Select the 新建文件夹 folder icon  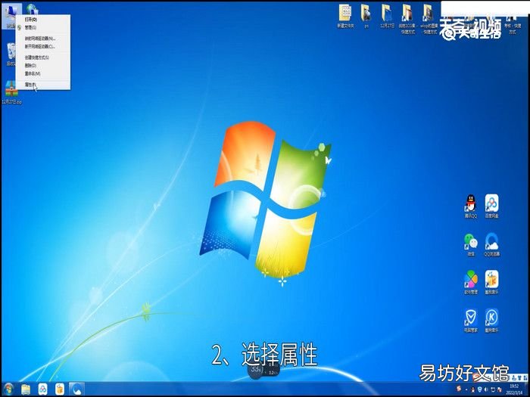(345, 16)
